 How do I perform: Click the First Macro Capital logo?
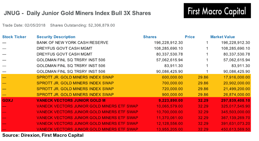tap(217, 11)
